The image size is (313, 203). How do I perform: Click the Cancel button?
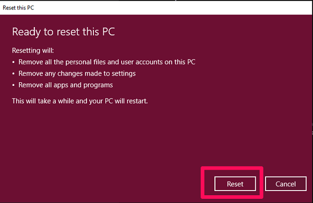pos(286,184)
